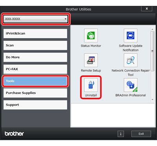The width and height of the screenshot is (157, 146).
Task: Open the BRAdmin Professional icon
Action: 131,85
